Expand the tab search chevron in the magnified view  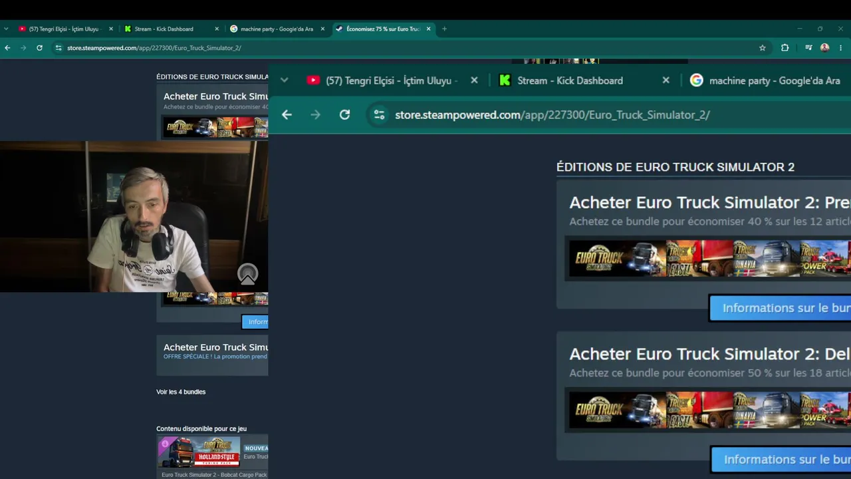click(284, 80)
